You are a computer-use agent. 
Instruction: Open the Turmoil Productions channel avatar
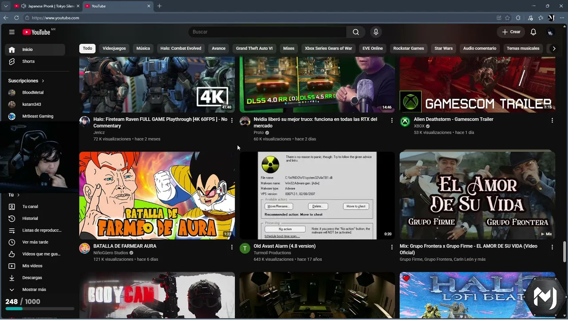[245, 248]
